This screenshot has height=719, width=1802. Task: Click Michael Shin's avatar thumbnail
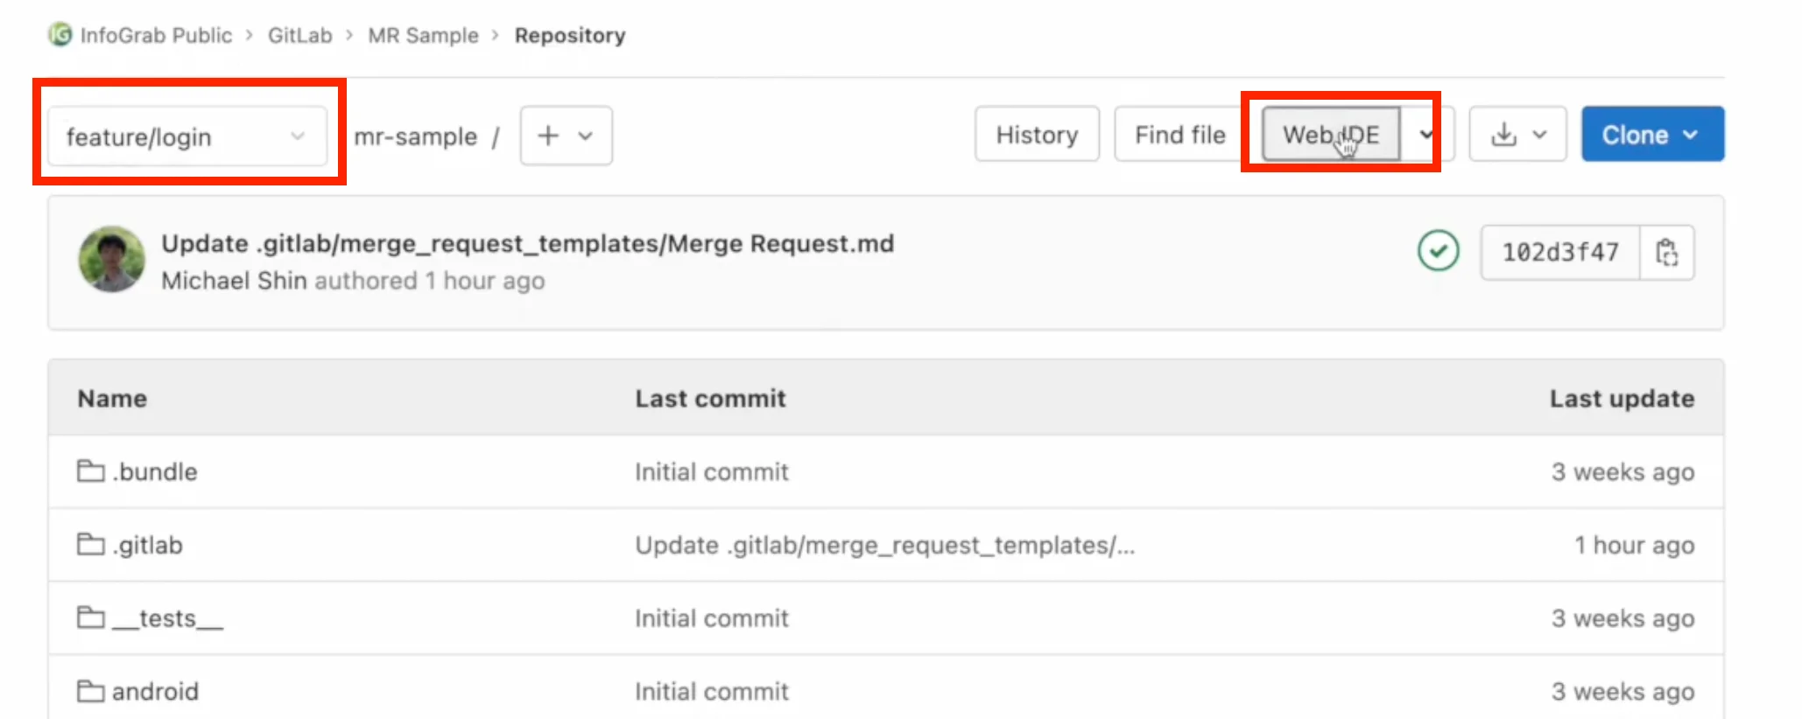pos(111,259)
